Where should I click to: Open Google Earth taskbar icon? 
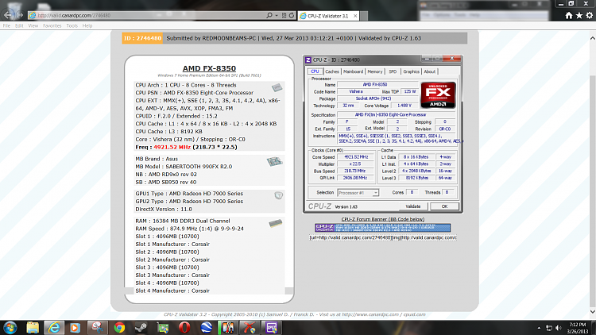[x=206, y=327]
